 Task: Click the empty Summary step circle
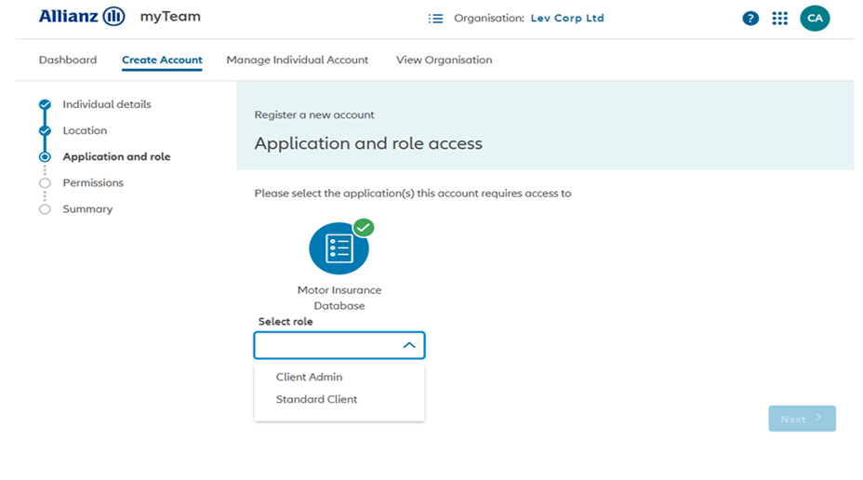(x=46, y=209)
